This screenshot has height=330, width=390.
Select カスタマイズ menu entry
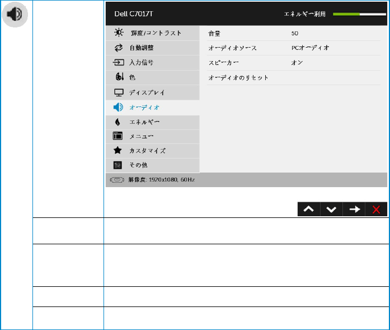click(152, 151)
